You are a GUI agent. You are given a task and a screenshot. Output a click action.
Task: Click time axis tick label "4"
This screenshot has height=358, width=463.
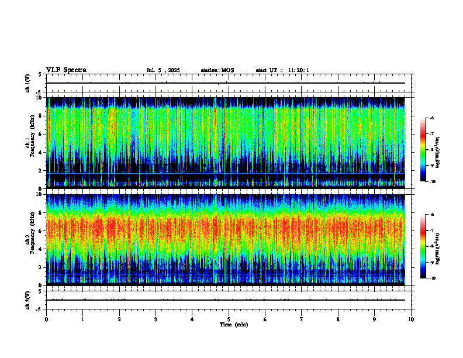tap(192, 319)
